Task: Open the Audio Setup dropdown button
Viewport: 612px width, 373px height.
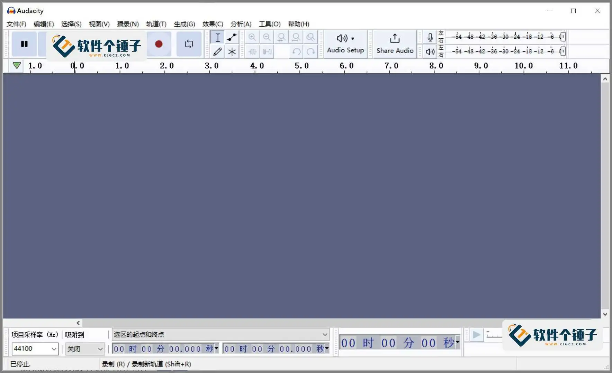Action: 345,44
